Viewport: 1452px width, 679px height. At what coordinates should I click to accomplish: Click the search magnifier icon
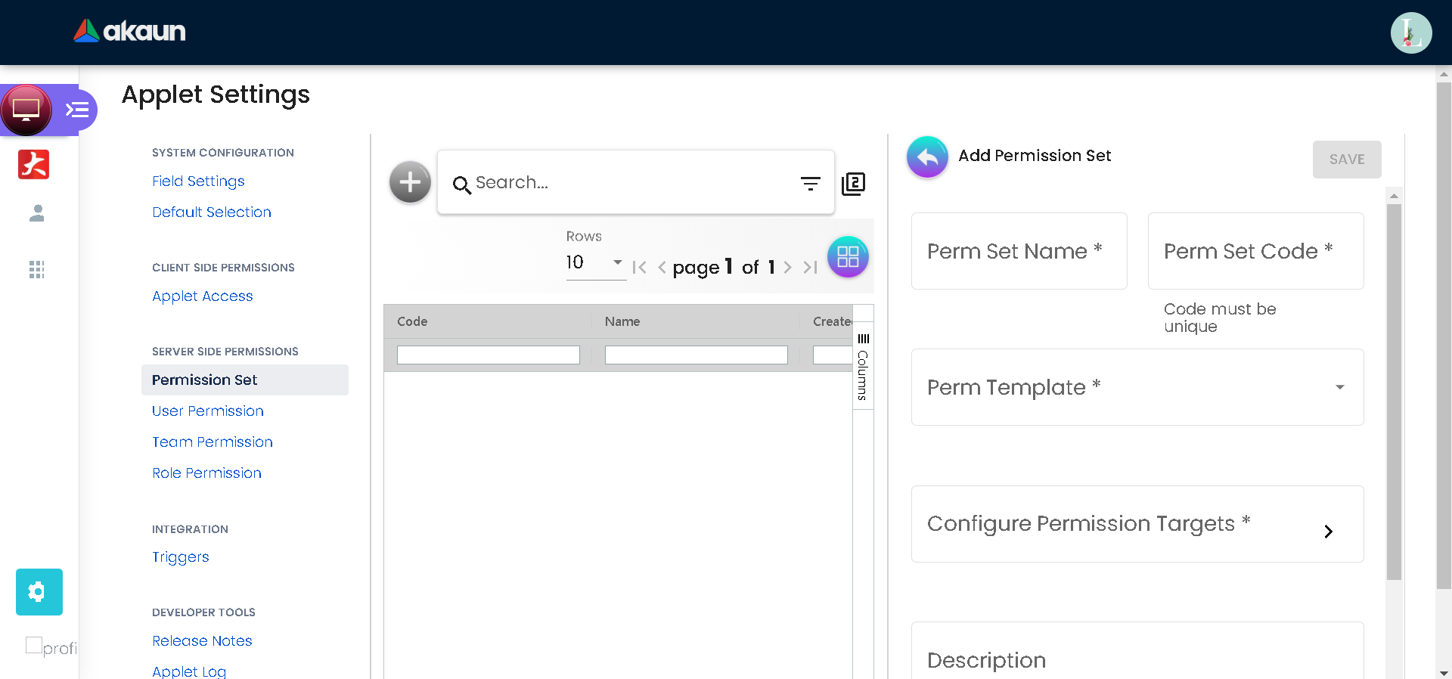pos(461,184)
